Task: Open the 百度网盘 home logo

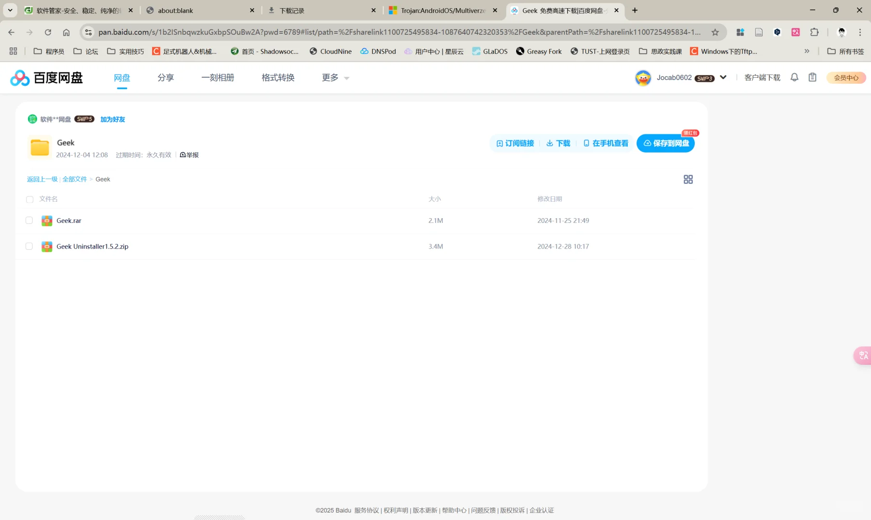Action: tap(46, 78)
